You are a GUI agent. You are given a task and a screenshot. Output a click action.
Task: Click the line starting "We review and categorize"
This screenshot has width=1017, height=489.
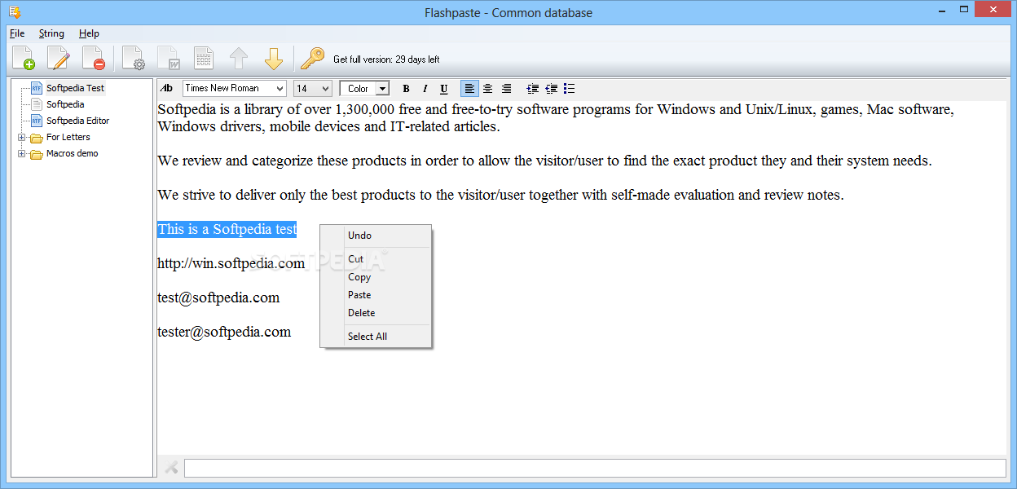point(544,161)
